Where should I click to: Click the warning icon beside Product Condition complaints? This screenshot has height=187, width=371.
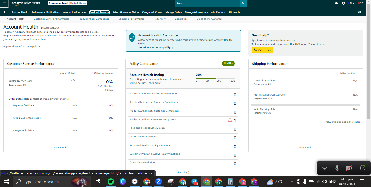click(x=230, y=120)
